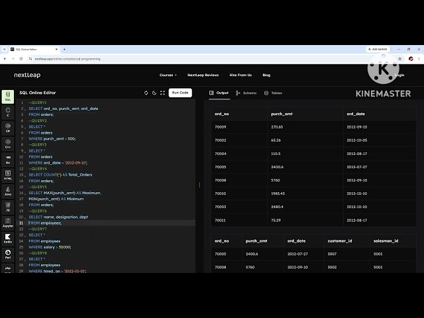Click the '--QUERY1' comment line

tap(38, 103)
